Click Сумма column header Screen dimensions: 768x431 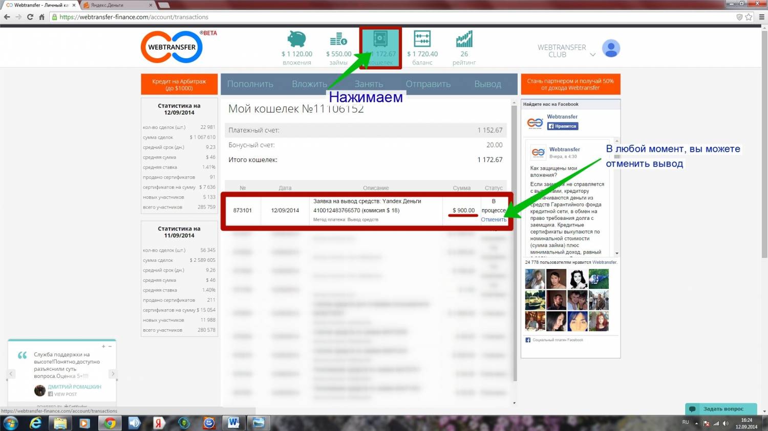click(x=462, y=188)
